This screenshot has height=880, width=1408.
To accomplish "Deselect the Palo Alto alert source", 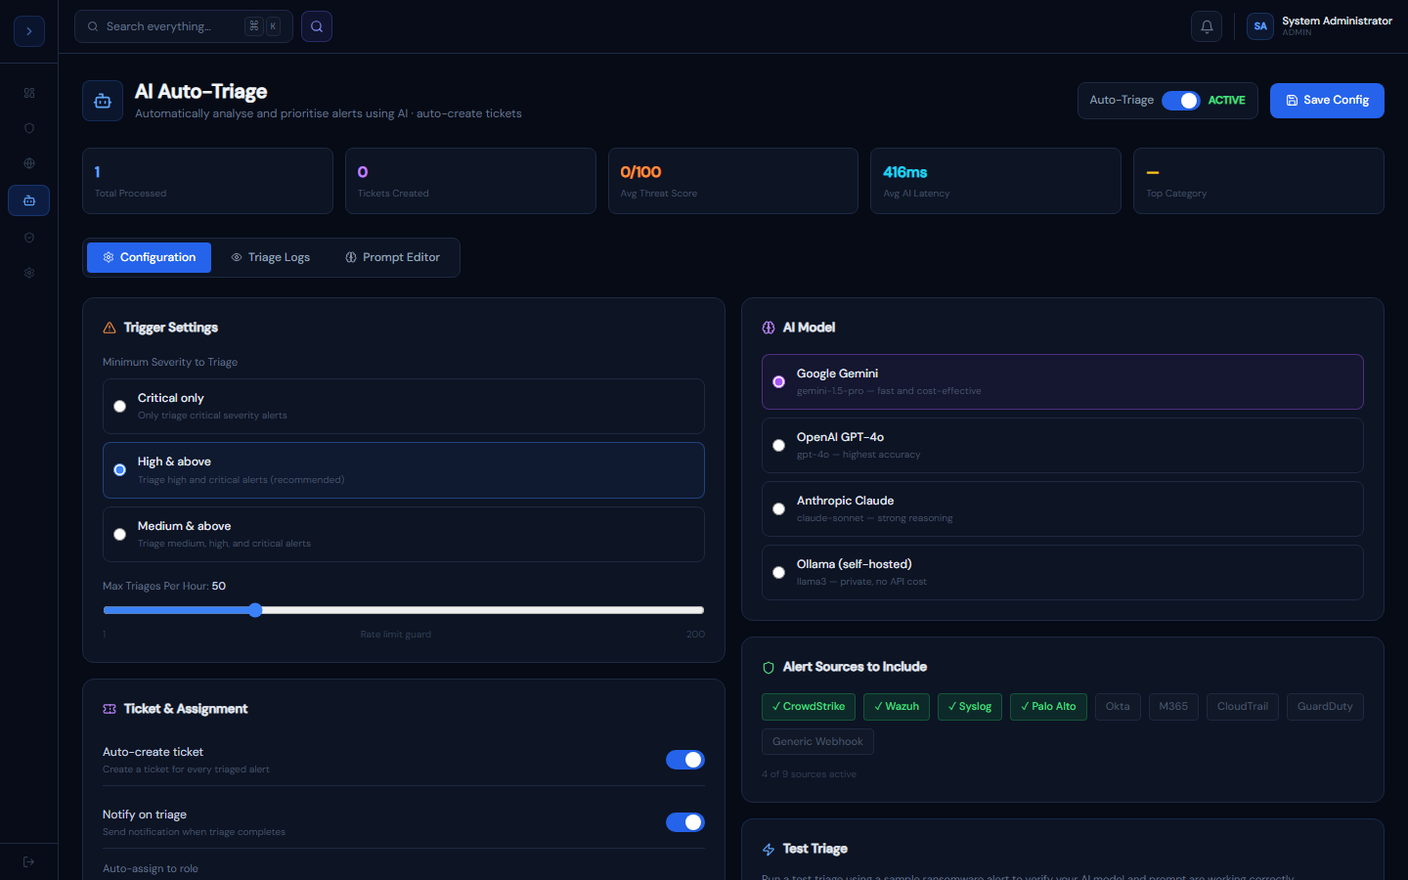I will (1048, 707).
